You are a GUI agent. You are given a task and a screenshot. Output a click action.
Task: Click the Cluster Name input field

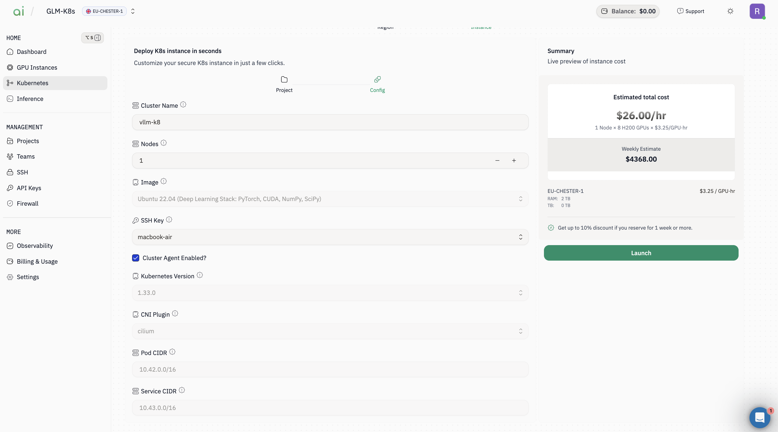(330, 122)
